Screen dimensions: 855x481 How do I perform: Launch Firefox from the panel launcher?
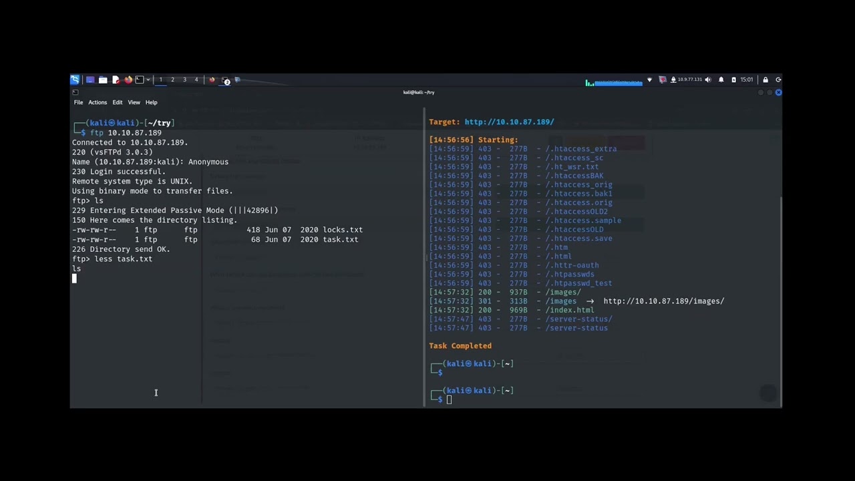128,79
